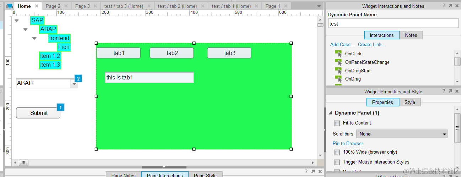Switch to the Style tab
Screen dimensions: 462x177
(409, 102)
